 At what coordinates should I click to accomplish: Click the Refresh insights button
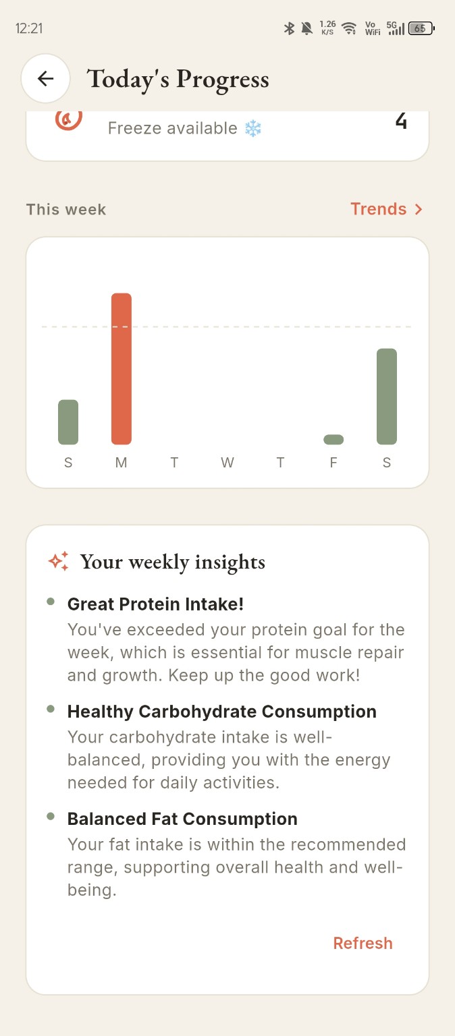pos(363,943)
